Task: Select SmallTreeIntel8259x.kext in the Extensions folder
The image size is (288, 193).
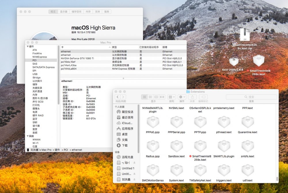Action: [x=200, y=146]
